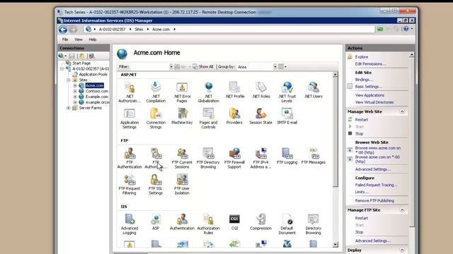This screenshot has width=453, height=254.
Task: Open the Compression feature icon
Action: pyautogui.click(x=261, y=222)
